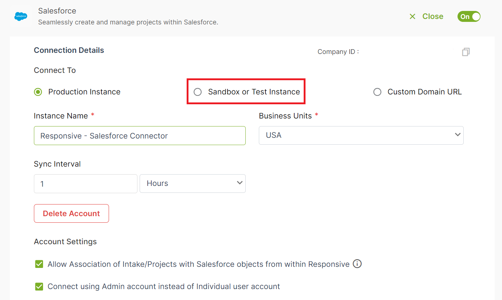This screenshot has width=502, height=300.
Task: Select the Custom Domain URL radio button
Action: click(x=377, y=92)
